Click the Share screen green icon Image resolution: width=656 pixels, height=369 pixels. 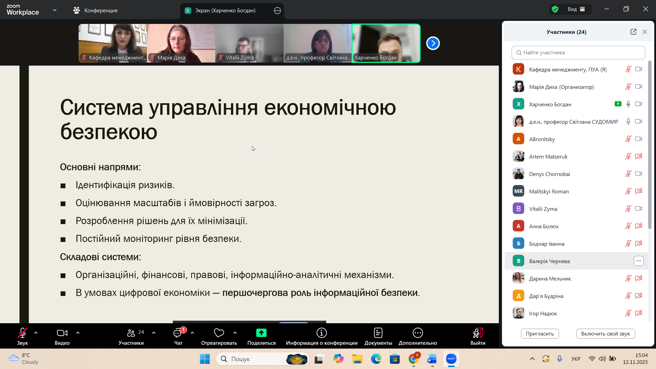tap(261, 333)
